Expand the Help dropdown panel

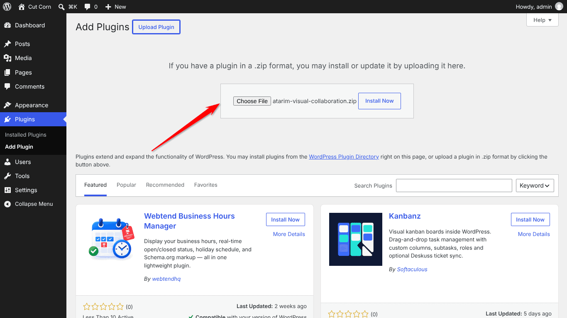[542, 20]
